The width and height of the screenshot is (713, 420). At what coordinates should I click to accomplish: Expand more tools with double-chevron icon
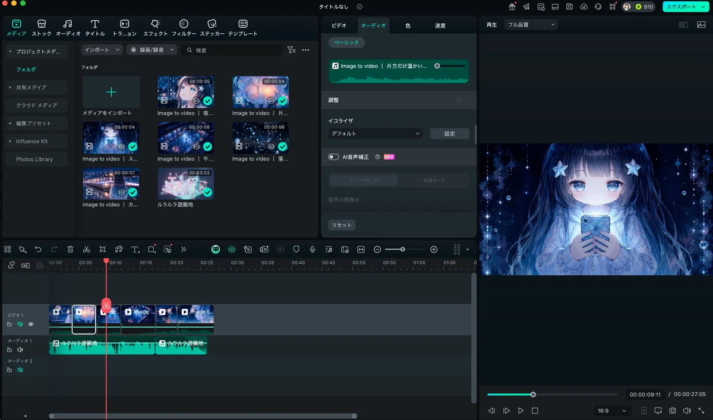coord(184,250)
